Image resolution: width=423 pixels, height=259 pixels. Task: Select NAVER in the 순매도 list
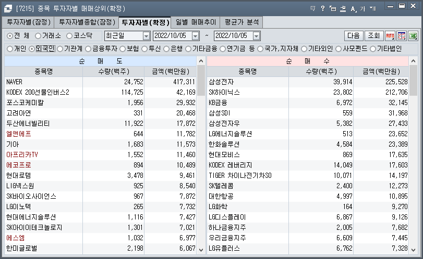(14, 82)
